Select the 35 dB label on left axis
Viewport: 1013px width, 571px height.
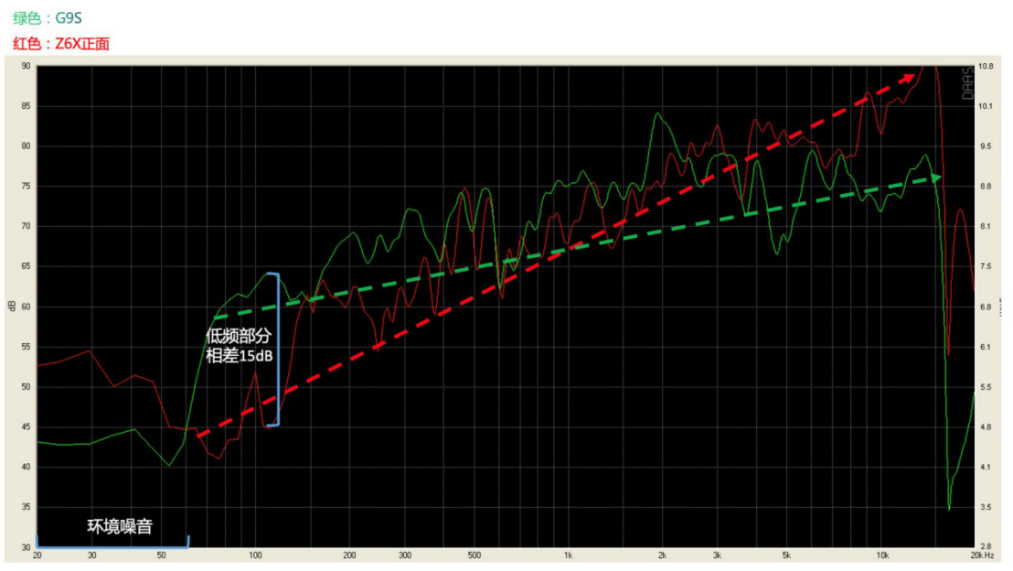tap(26, 507)
